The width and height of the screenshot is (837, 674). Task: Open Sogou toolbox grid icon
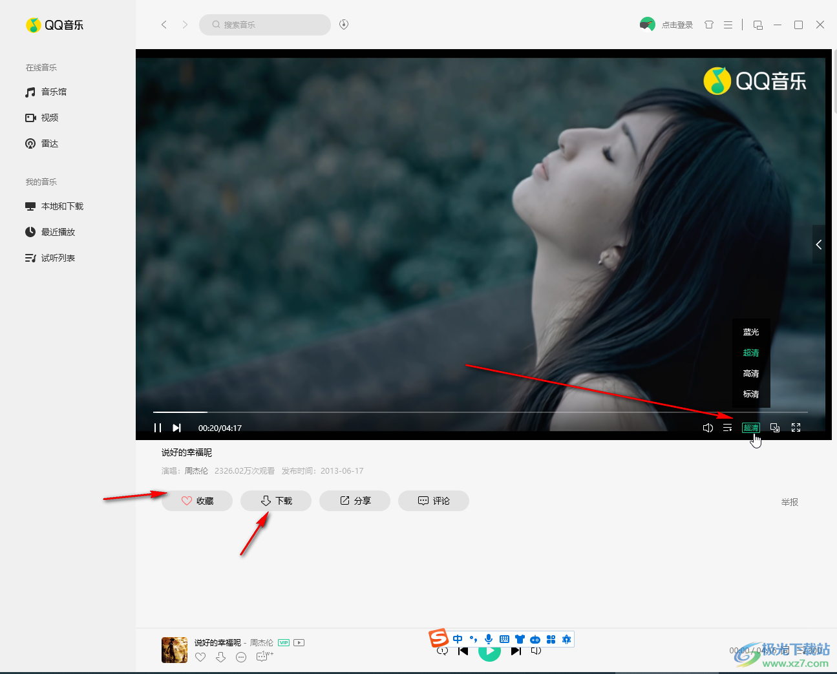click(x=551, y=639)
